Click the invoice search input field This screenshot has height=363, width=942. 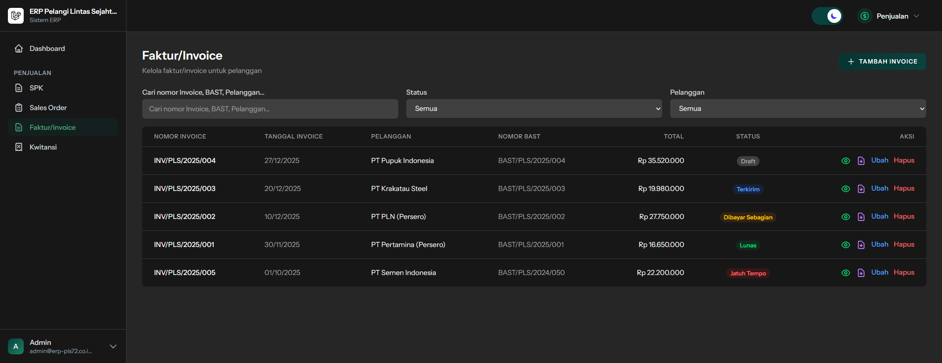click(270, 109)
